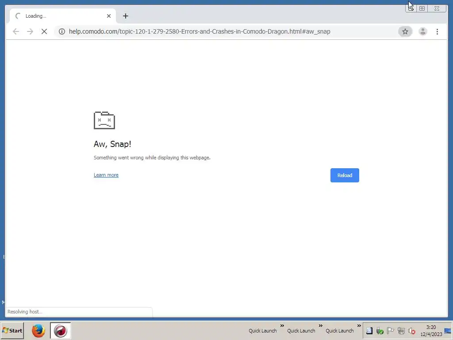Select Comodo Dragon taskbar button

tap(60, 331)
